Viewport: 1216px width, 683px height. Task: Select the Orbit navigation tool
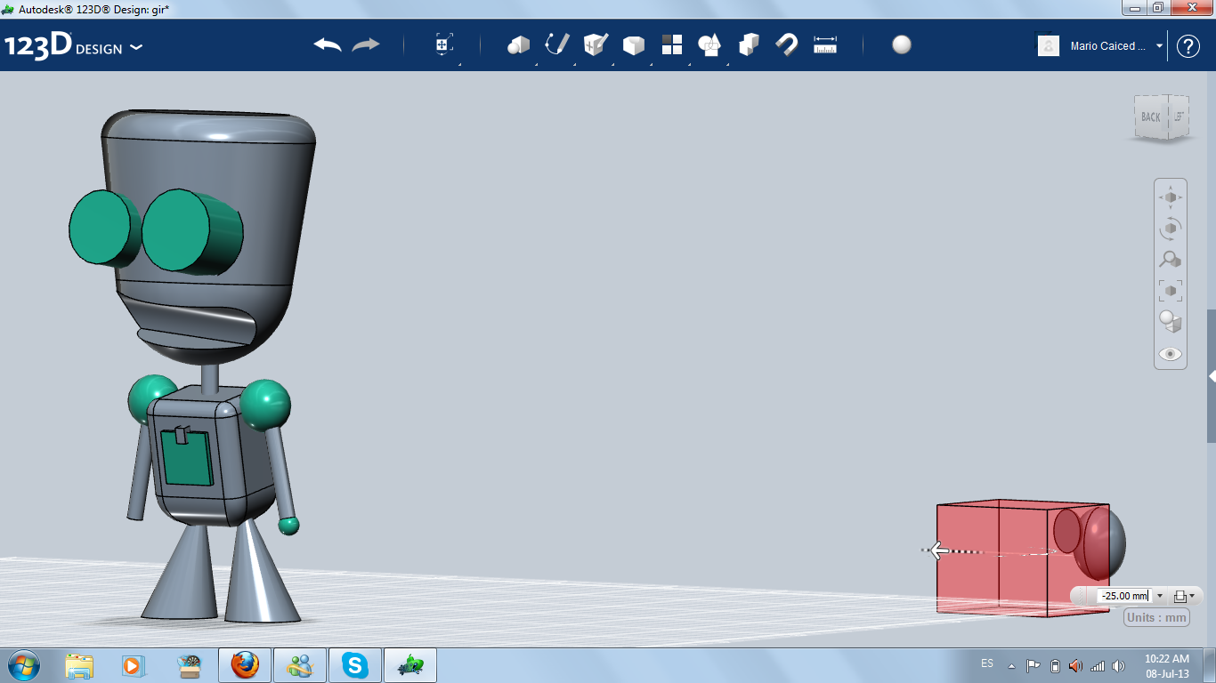pyautogui.click(x=1171, y=229)
